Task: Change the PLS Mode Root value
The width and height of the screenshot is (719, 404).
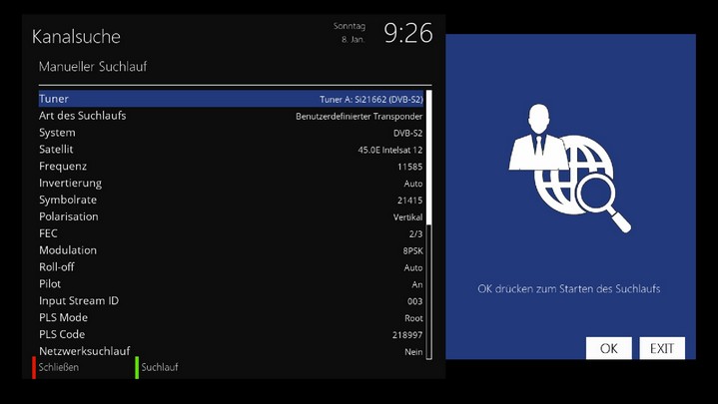Action: point(413,318)
